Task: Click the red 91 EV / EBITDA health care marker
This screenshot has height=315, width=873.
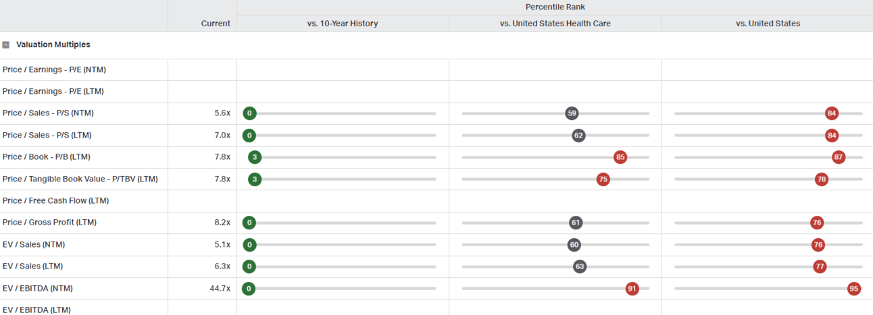Action: tap(632, 289)
